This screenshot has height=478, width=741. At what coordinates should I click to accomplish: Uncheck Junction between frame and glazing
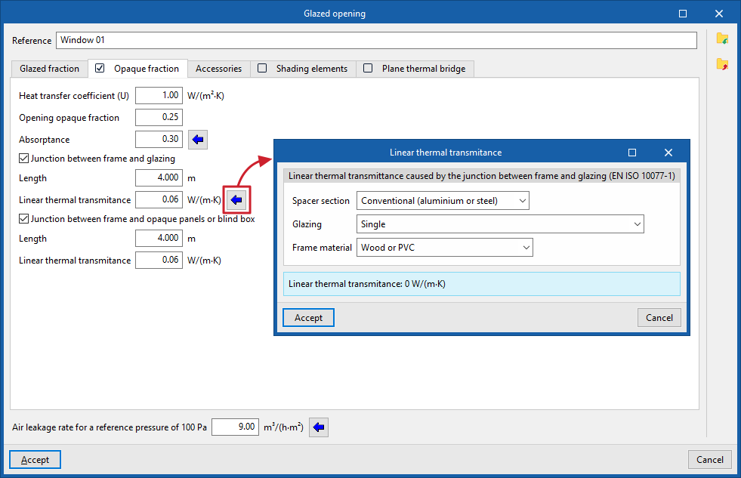click(x=23, y=159)
